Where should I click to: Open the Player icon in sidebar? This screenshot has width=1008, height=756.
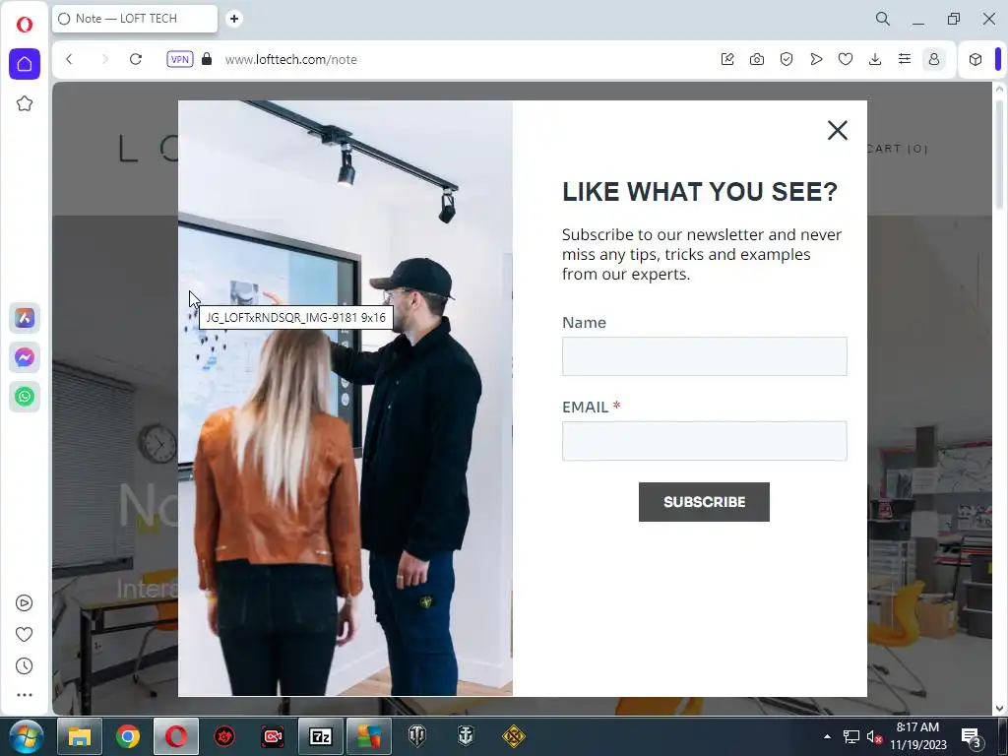(24, 603)
